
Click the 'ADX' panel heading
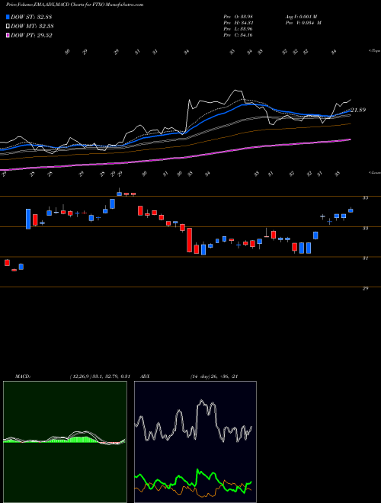pos(145,376)
